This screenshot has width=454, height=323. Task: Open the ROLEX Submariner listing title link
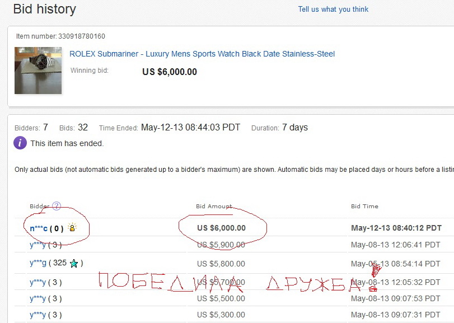[202, 54]
